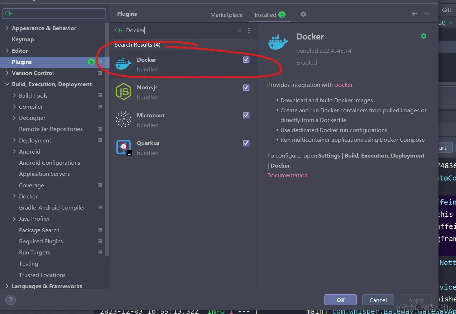Click project-level icon beside Compiler

click(100, 107)
